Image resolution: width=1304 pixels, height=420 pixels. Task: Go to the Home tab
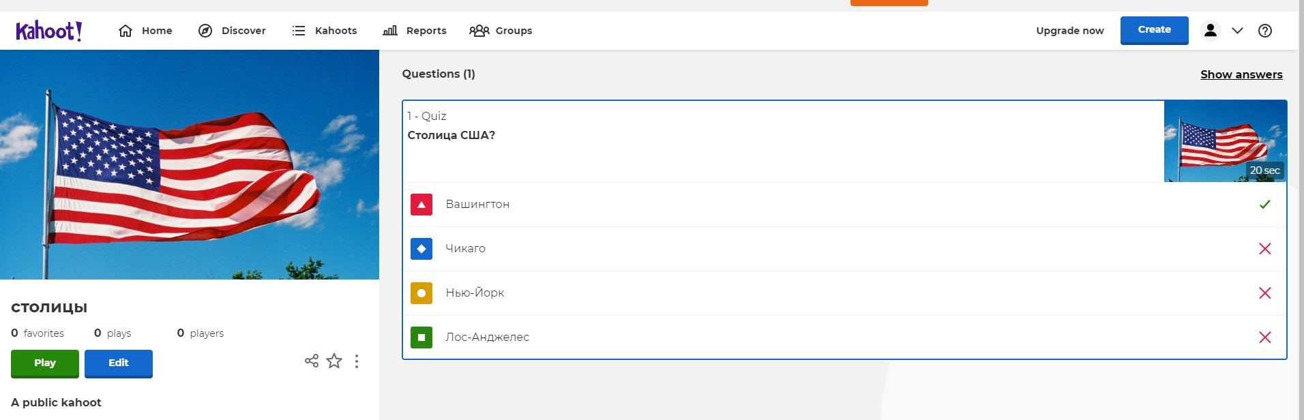(x=145, y=31)
